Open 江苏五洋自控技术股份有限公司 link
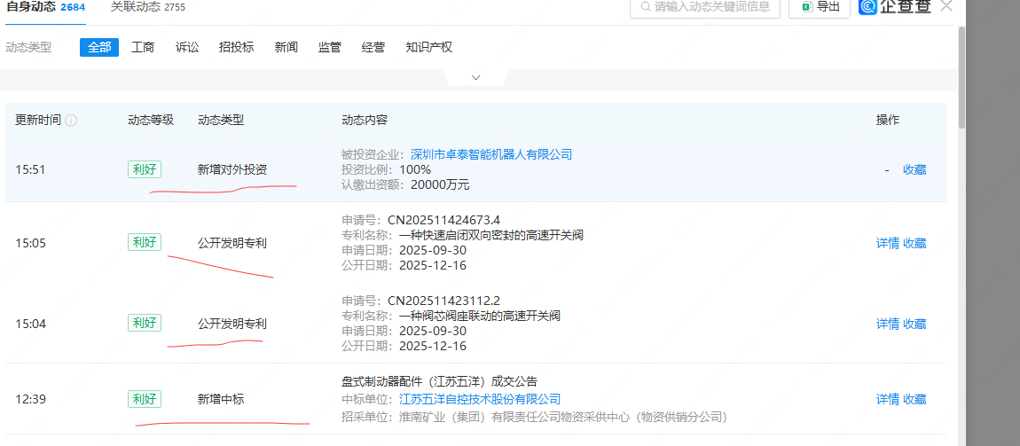This screenshot has height=446, width=1020. (480, 399)
